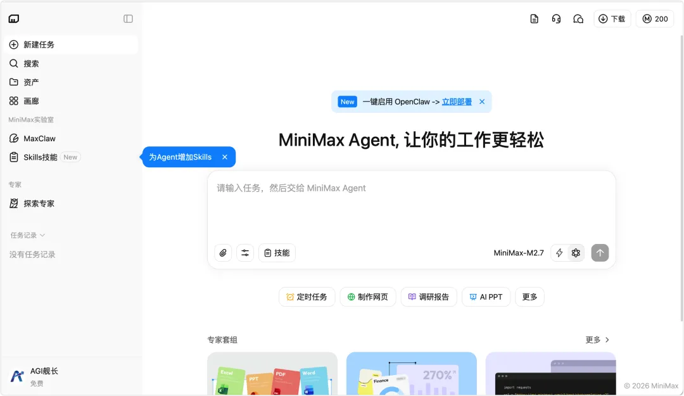Click the 专家套组 heading

222,340
